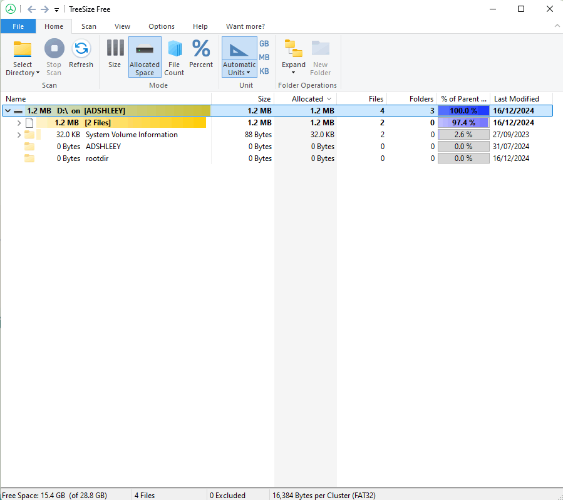Image resolution: width=563 pixels, height=500 pixels.
Task: Switch to File Count mode
Action: (x=174, y=58)
